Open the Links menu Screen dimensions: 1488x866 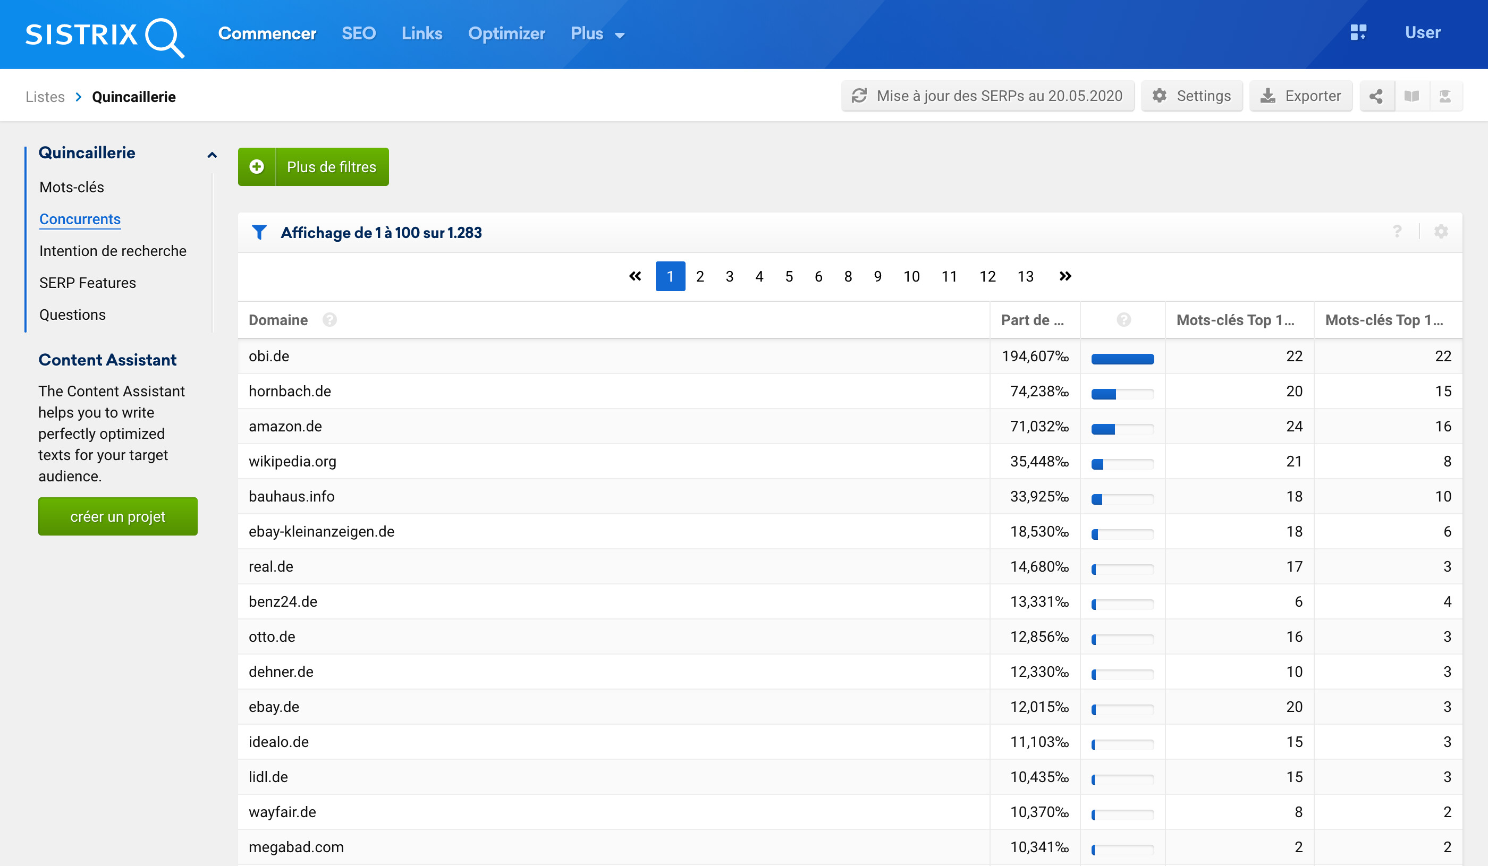[x=421, y=33]
